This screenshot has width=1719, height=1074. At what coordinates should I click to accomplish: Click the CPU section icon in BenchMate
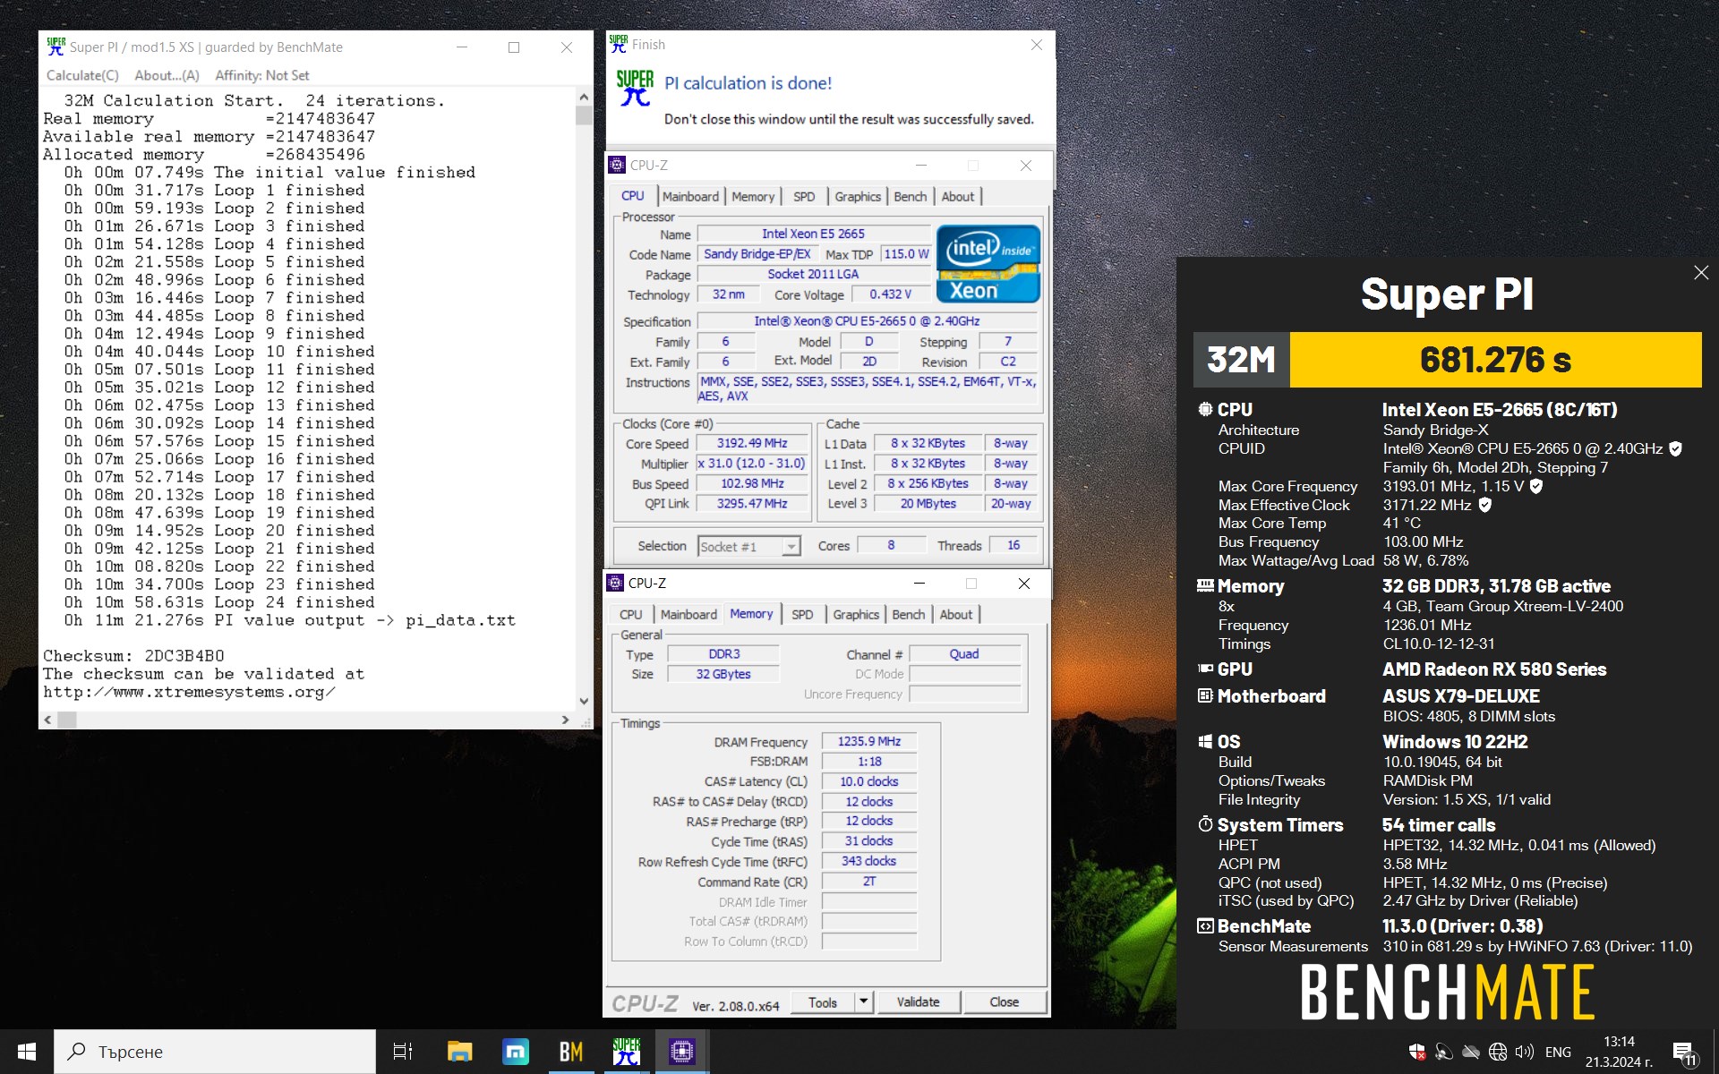point(1205,409)
